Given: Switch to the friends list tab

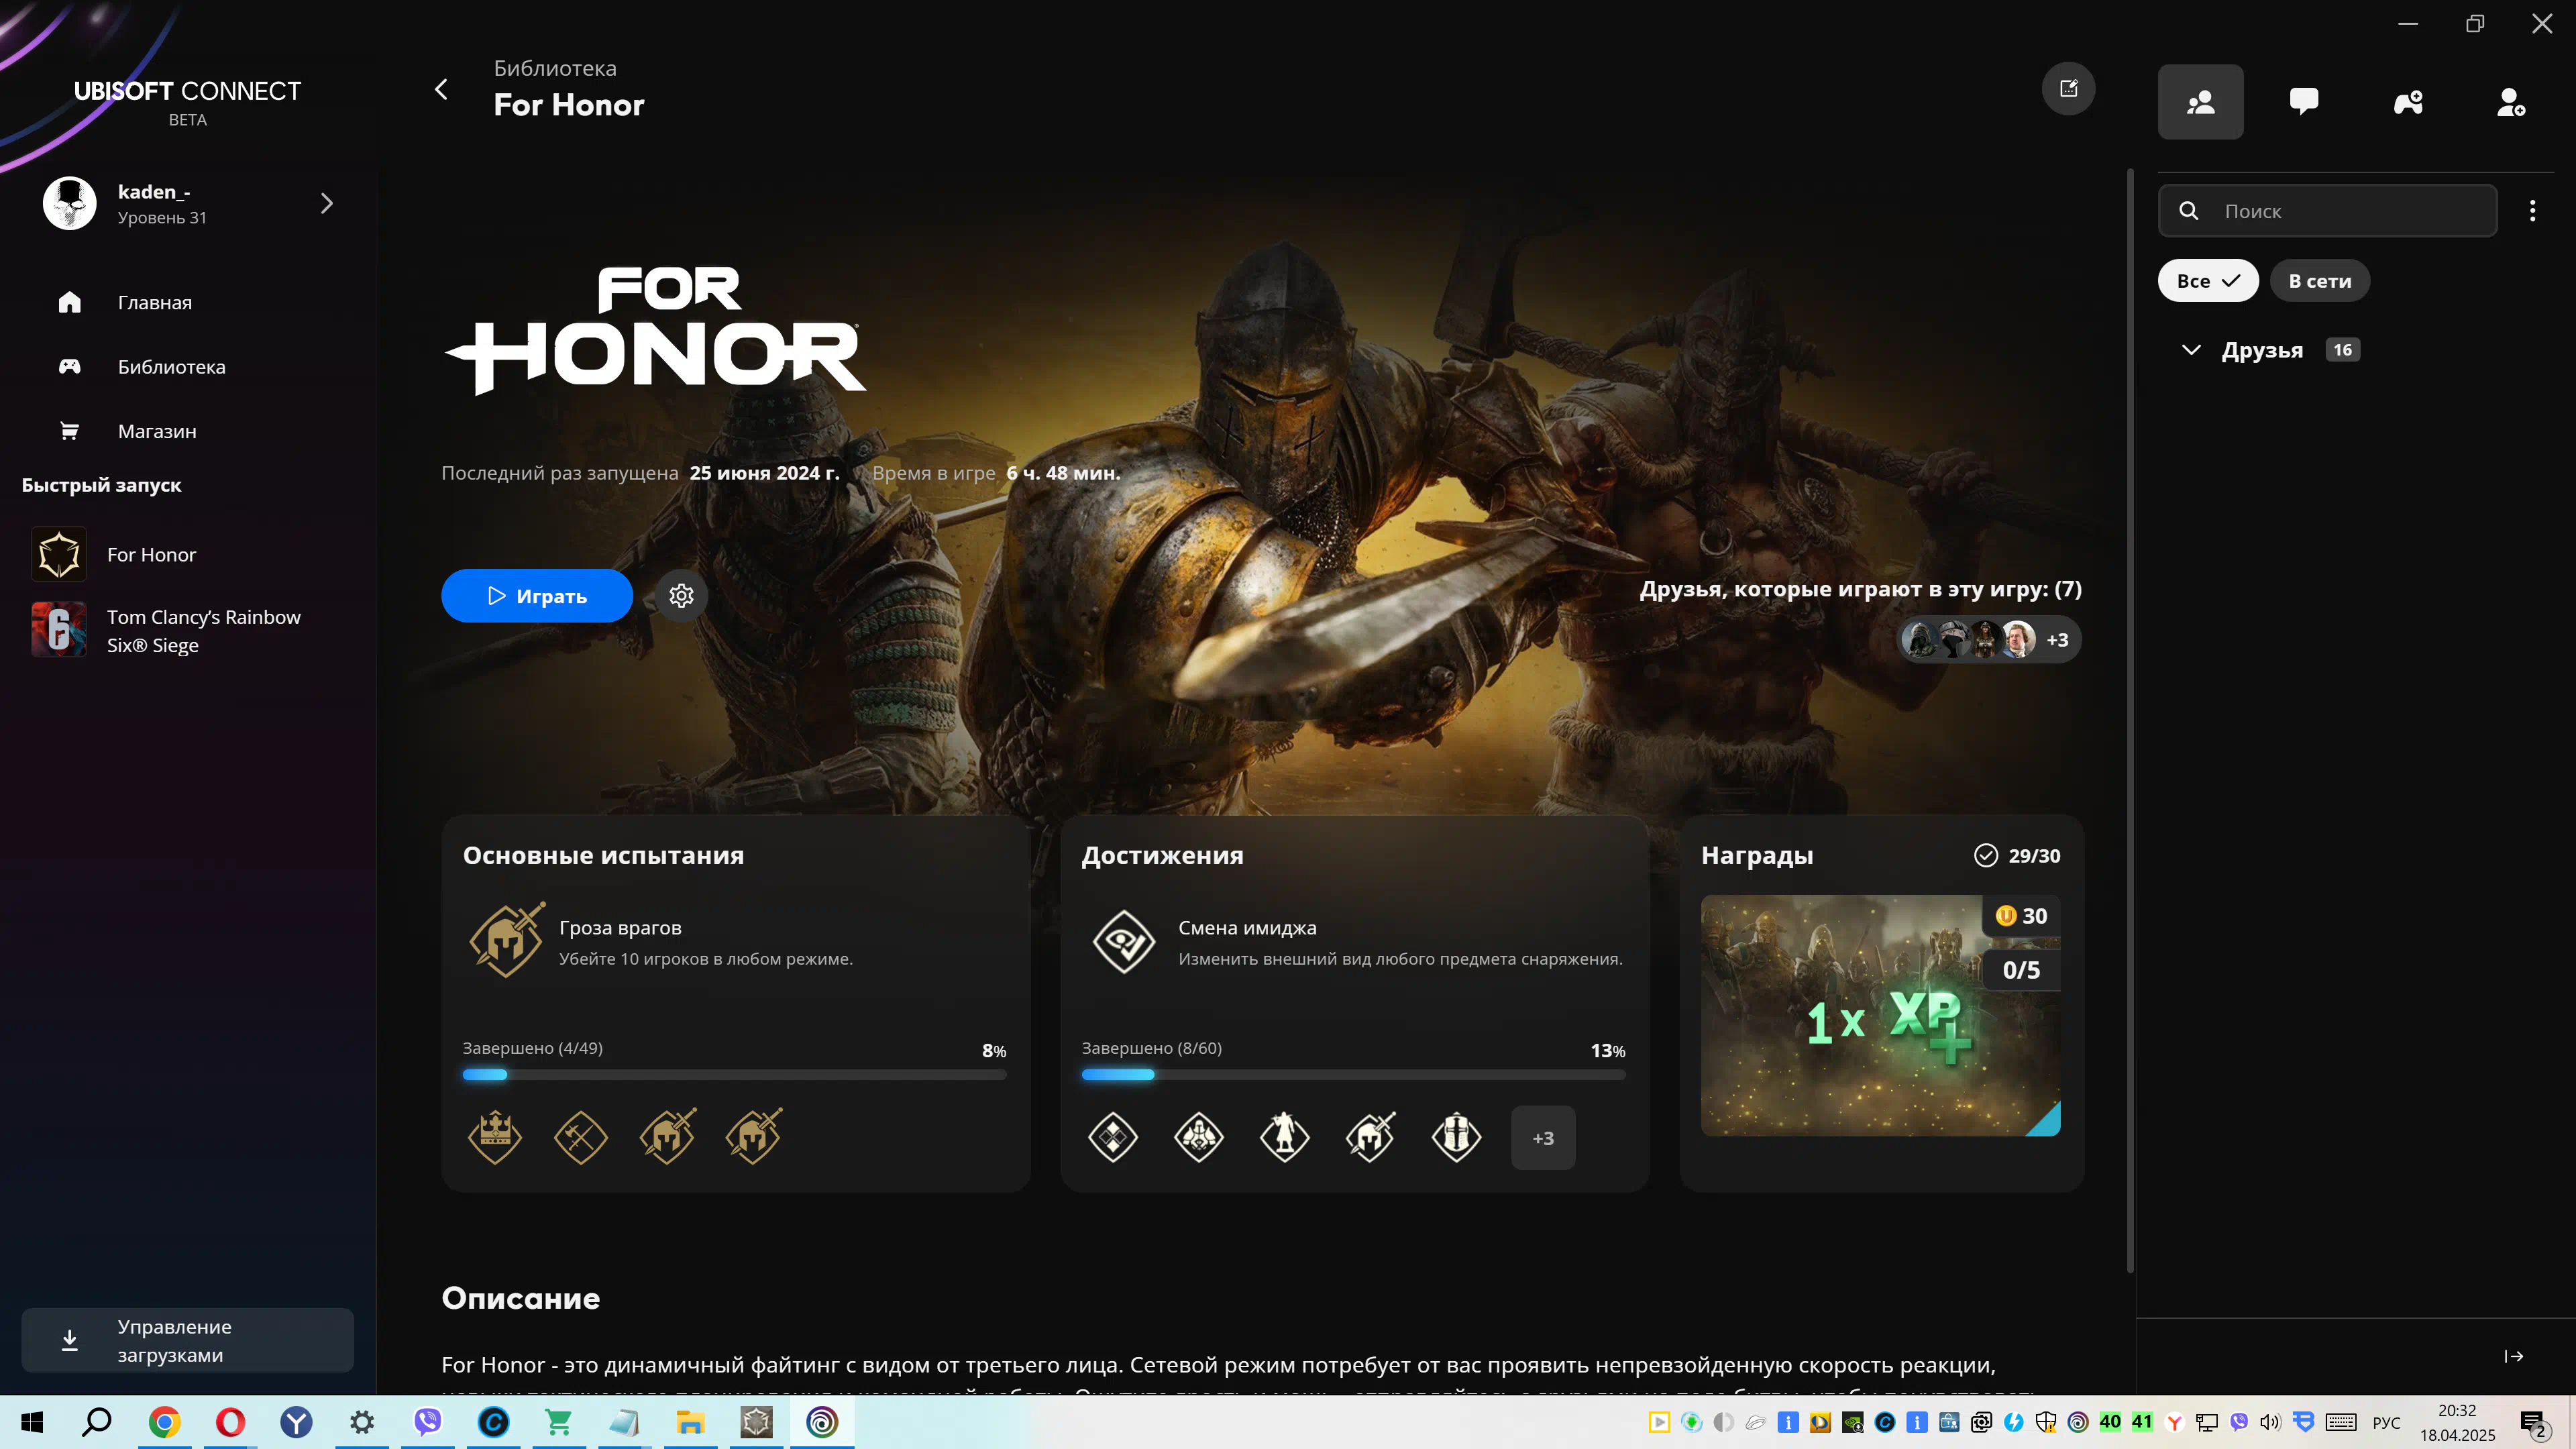Looking at the screenshot, I should (x=2200, y=102).
